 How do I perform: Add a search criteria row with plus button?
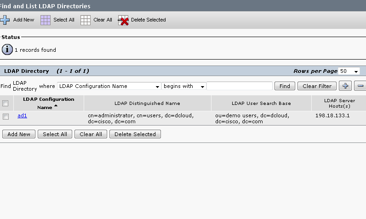(x=345, y=86)
